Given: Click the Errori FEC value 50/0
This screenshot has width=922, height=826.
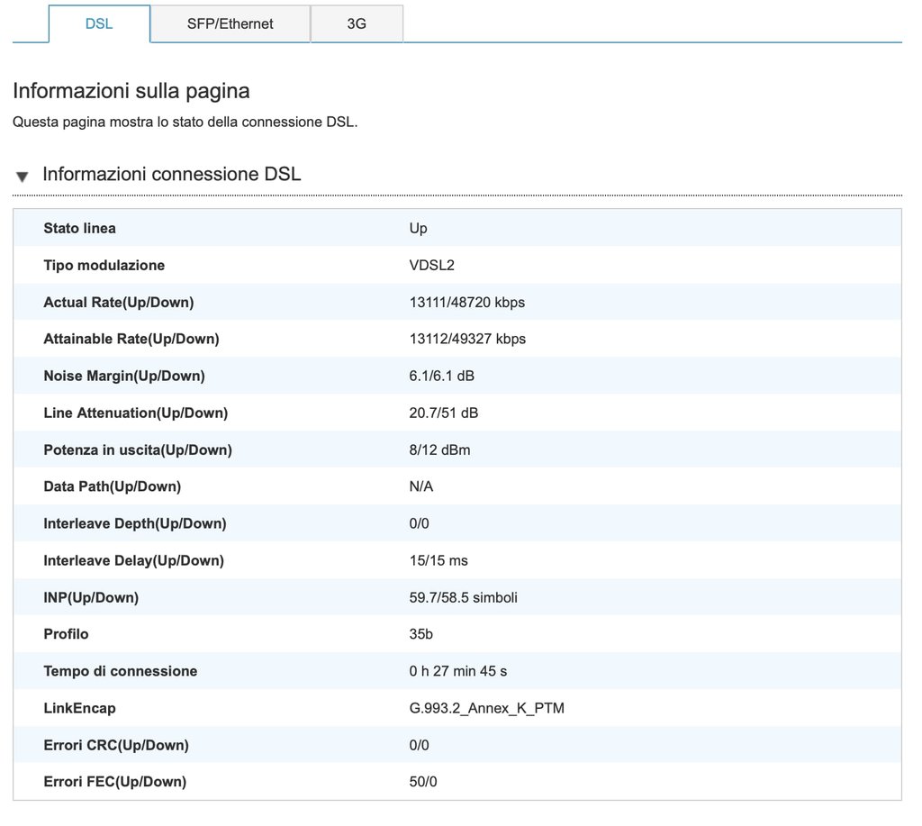Looking at the screenshot, I should click(423, 783).
